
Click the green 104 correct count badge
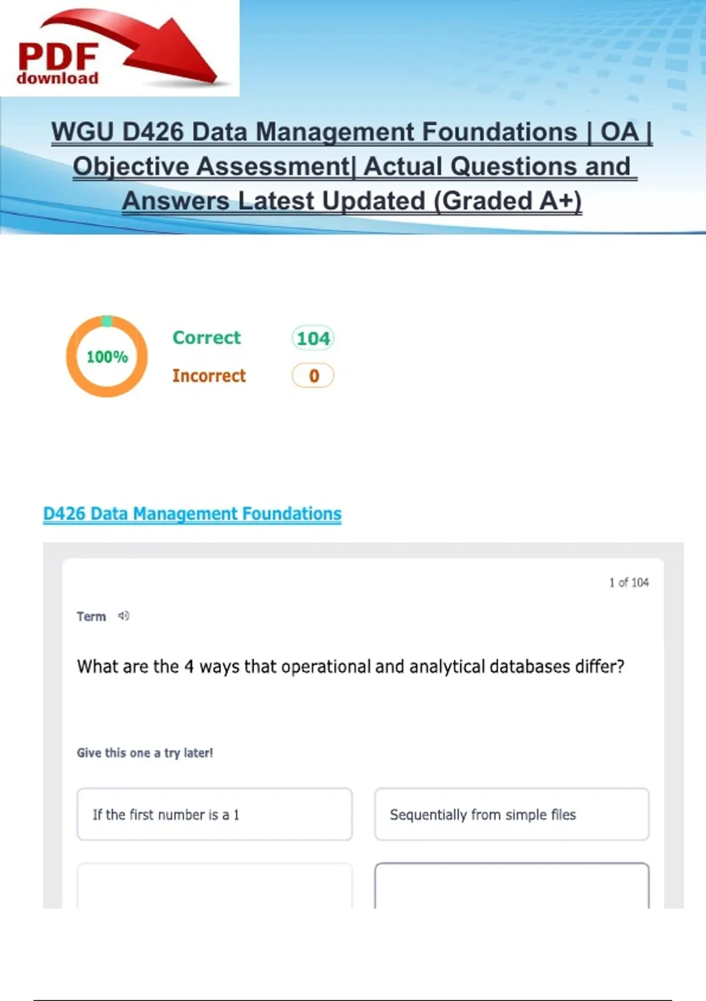click(x=313, y=339)
